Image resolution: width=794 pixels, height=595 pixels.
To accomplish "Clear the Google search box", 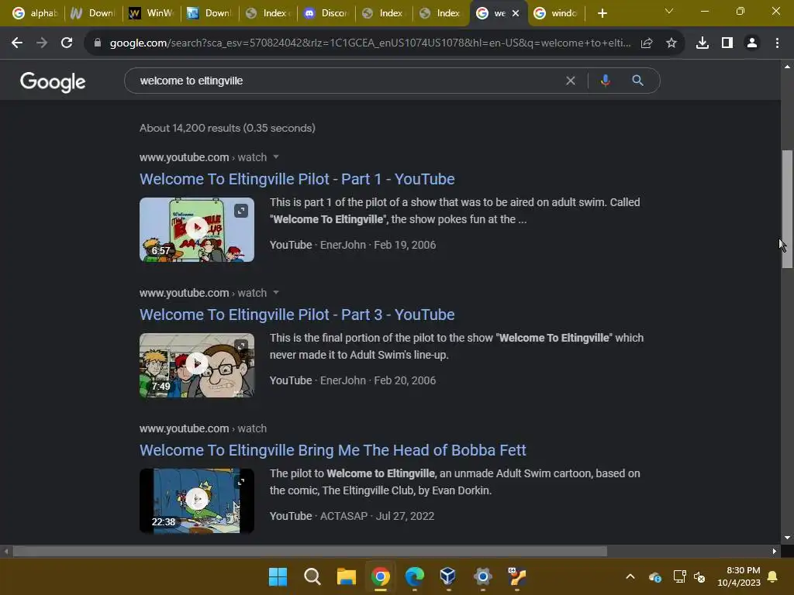I will (570, 81).
